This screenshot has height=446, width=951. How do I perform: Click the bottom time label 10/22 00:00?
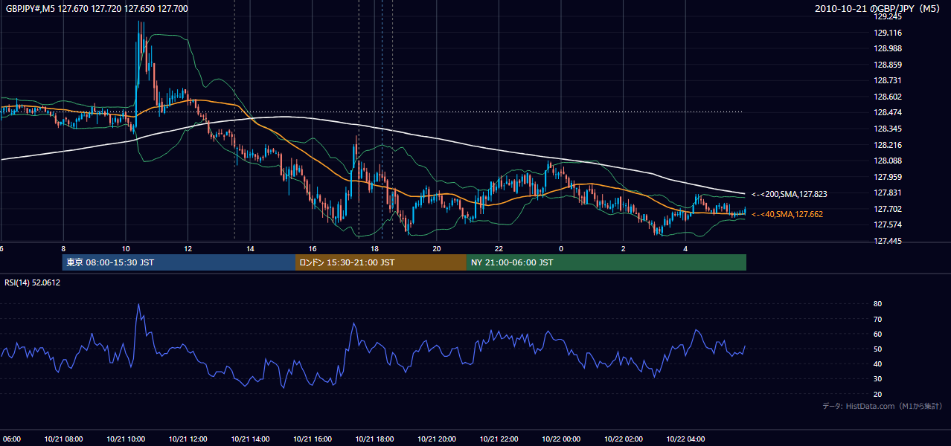click(x=561, y=439)
